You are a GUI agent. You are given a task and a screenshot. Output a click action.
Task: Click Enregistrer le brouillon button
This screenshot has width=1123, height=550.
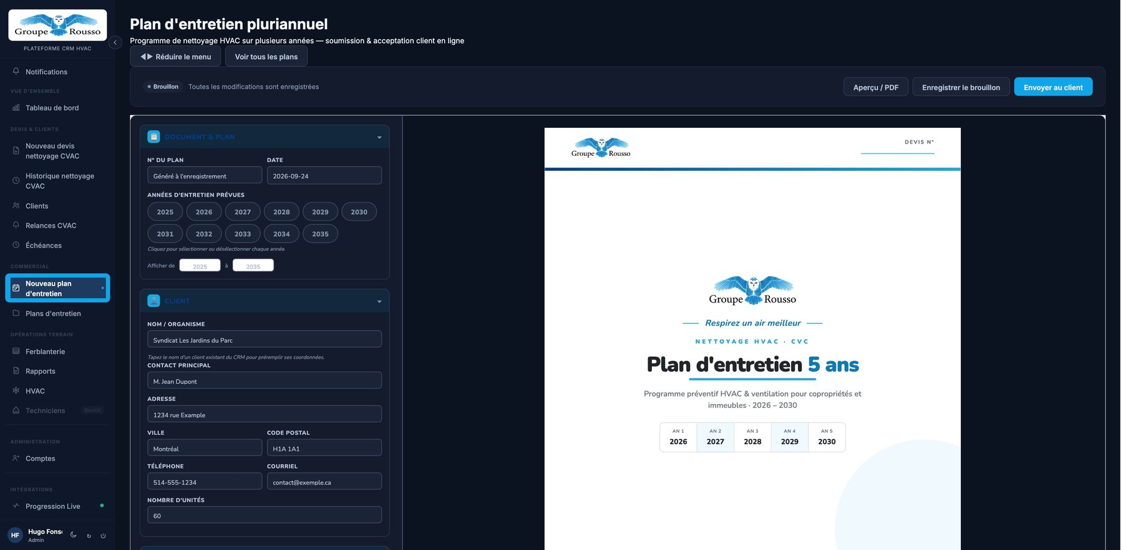pos(961,87)
